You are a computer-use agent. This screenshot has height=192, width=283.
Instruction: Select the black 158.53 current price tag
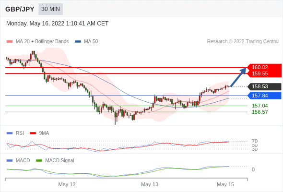(264, 86)
